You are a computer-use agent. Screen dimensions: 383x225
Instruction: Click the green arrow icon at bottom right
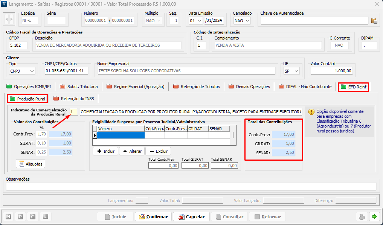click(x=374, y=217)
